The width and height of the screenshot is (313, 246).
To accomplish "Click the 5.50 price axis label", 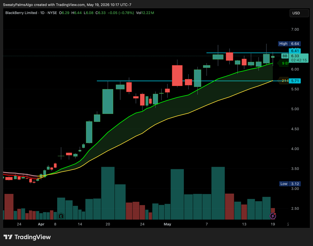I will (x=295, y=89).
